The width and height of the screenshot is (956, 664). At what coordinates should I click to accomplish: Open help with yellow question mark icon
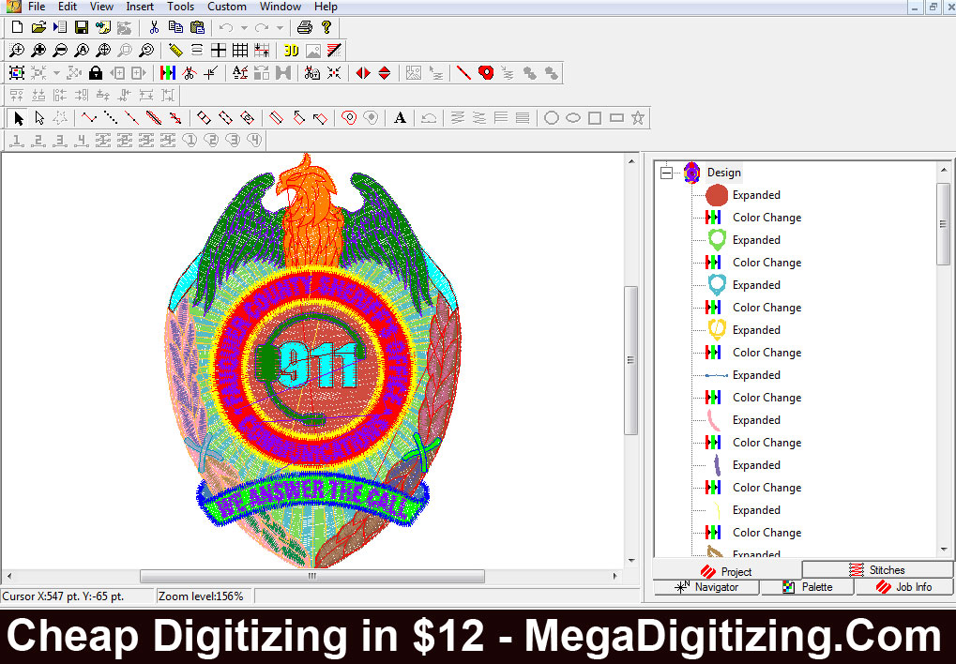coord(326,27)
